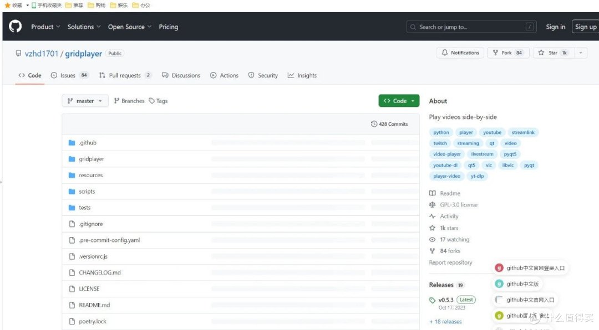The width and height of the screenshot is (599, 330).
Task: Open the vzhd1701 owner profile link
Action: pos(41,54)
